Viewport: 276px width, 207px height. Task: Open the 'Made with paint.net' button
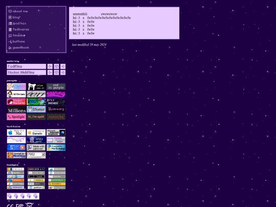click(36, 148)
